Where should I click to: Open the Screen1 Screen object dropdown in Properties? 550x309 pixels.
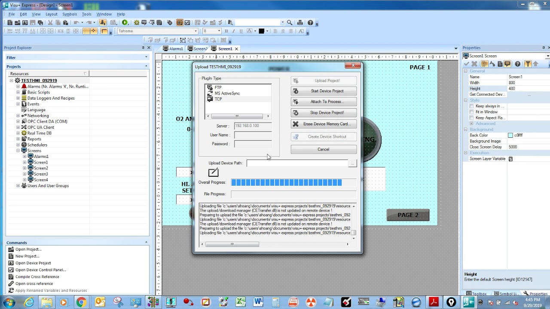(547, 56)
